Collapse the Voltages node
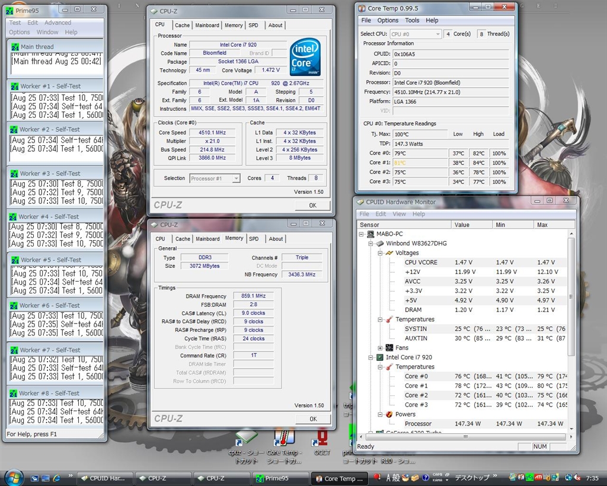 coord(380,253)
